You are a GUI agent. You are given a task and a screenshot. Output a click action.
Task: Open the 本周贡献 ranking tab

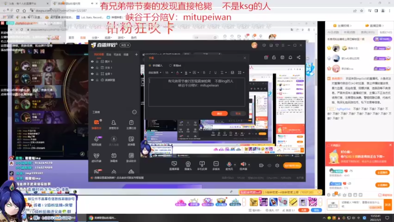click(349, 32)
